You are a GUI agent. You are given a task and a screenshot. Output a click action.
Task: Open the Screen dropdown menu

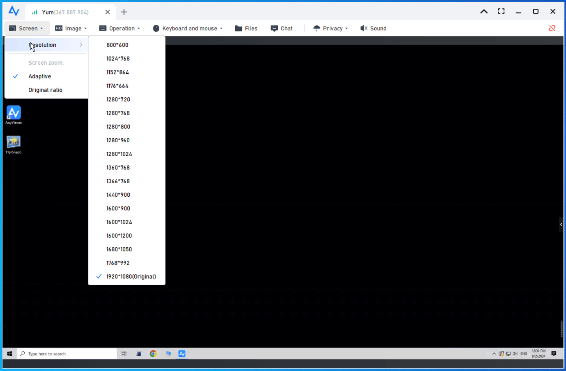(26, 28)
